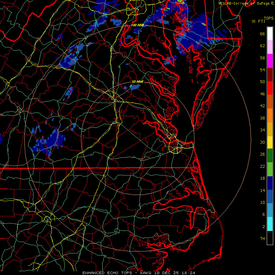The image size is (275, 275).
Task: Click the gold swatch beside the 34 label
Action: tap(270, 129)
